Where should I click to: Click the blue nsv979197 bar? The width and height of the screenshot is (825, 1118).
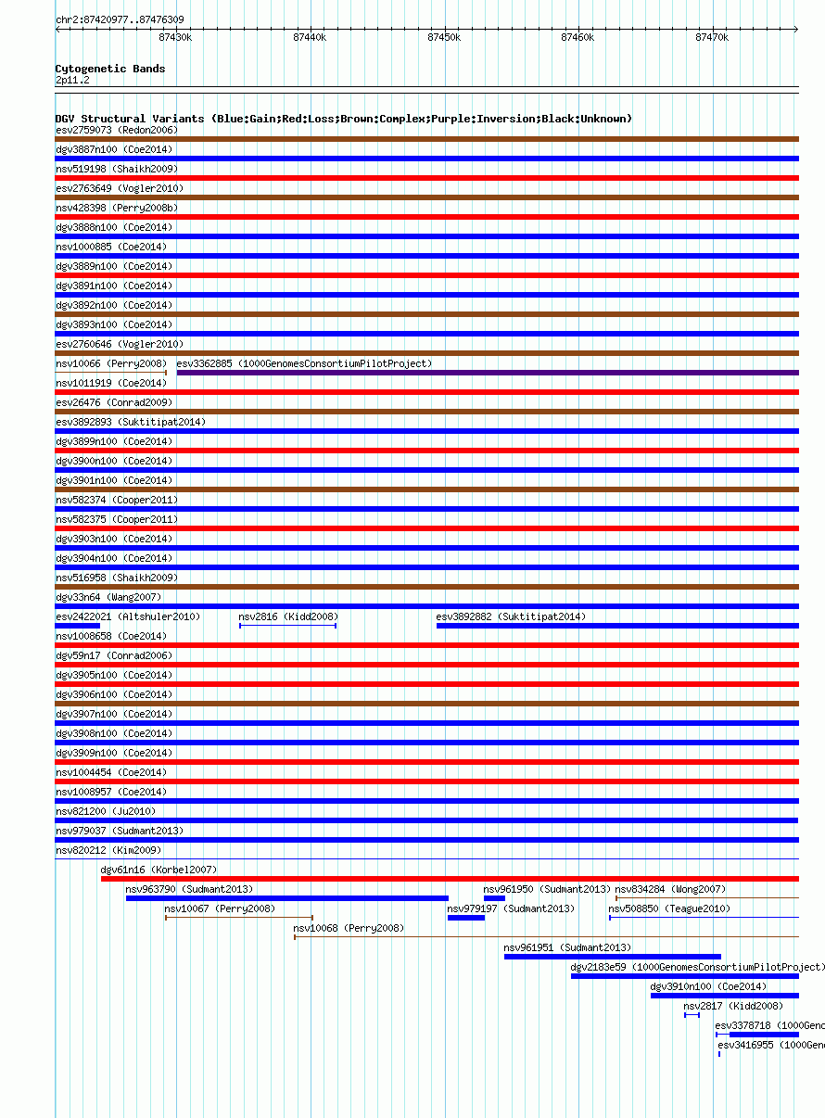pyautogui.click(x=466, y=918)
